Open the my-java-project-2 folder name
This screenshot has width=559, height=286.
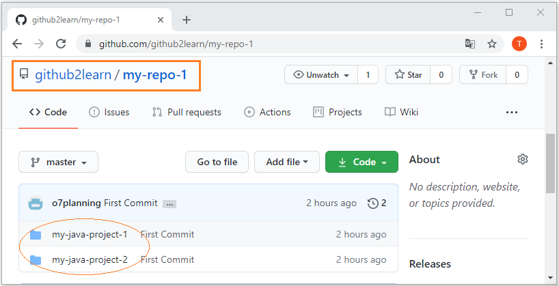click(90, 260)
